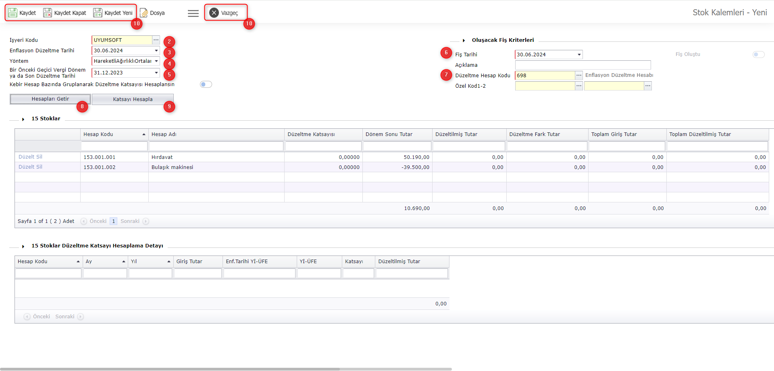Sort detail grid by Hesap Kodu header

48,262
